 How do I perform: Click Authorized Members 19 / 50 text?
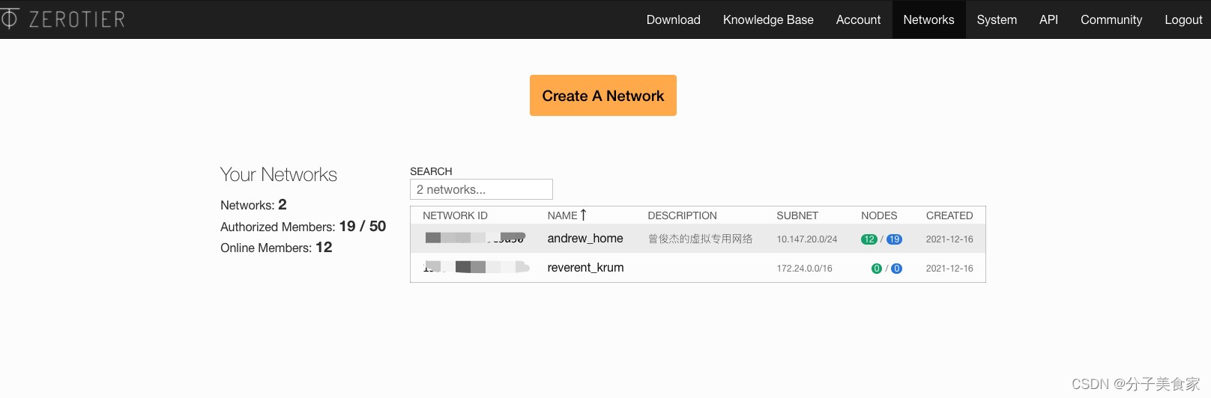coord(303,227)
